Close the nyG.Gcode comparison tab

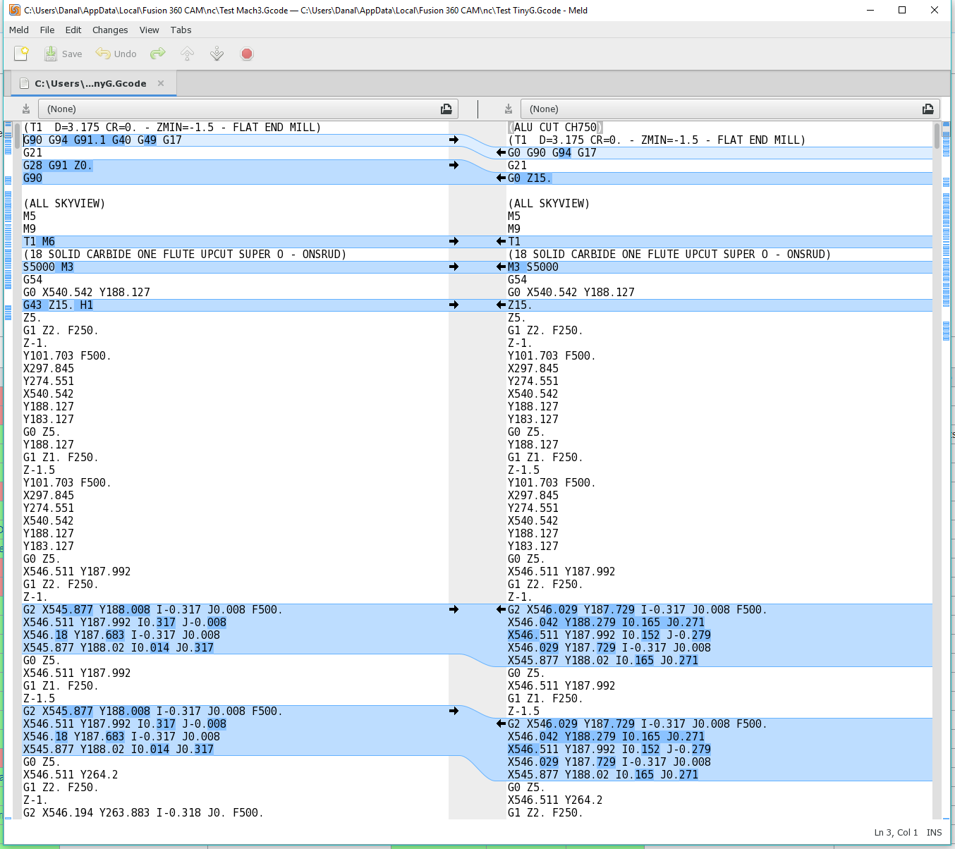coord(161,83)
